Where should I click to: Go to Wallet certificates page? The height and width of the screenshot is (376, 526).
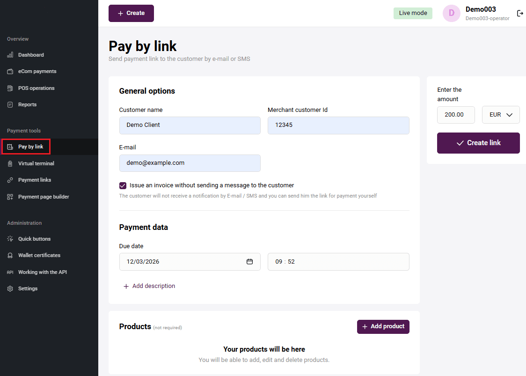point(39,256)
